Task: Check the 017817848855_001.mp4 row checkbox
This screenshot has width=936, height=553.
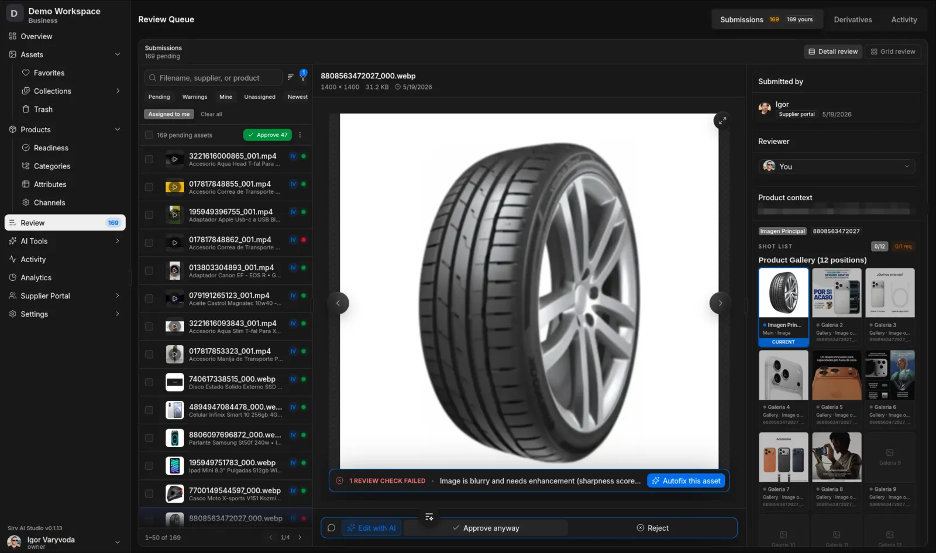Action: pyautogui.click(x=149, y=187)
